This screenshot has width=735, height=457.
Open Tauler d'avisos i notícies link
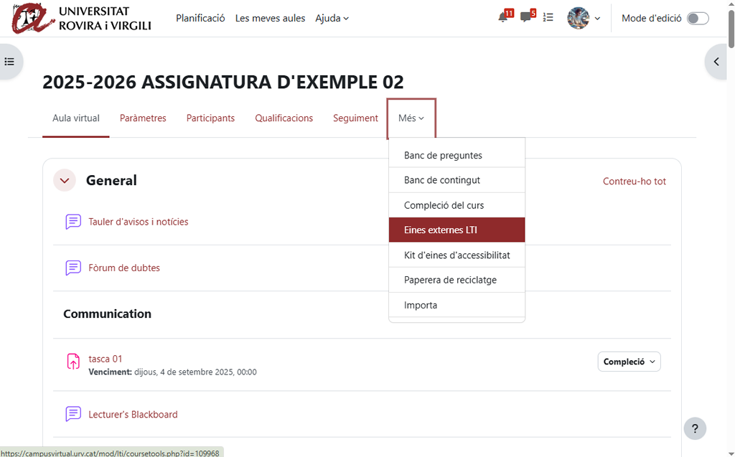(139, 222)
